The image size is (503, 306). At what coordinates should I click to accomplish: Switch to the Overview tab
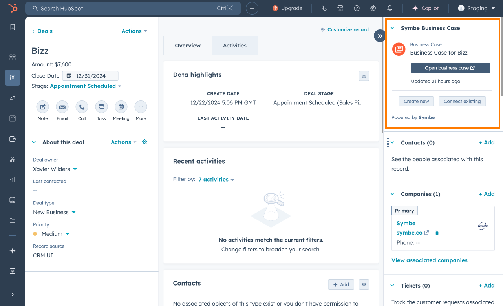click(x=188, y=46)
